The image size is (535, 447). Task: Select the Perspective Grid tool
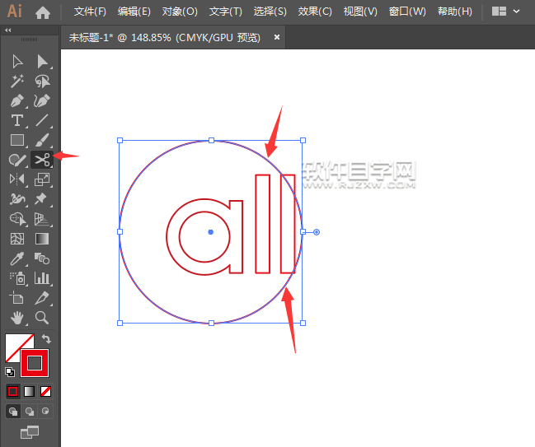[x=42, y=219]
